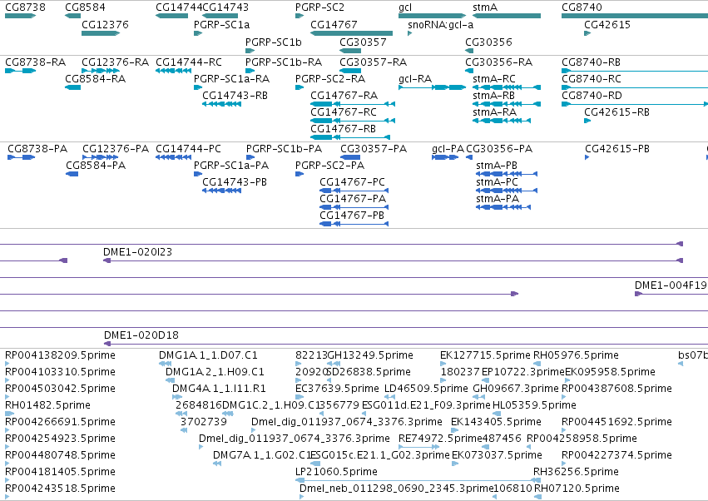Select the CG14743-RB transcript label
This screenshot has width=708, height=501.
coord(235,96)
